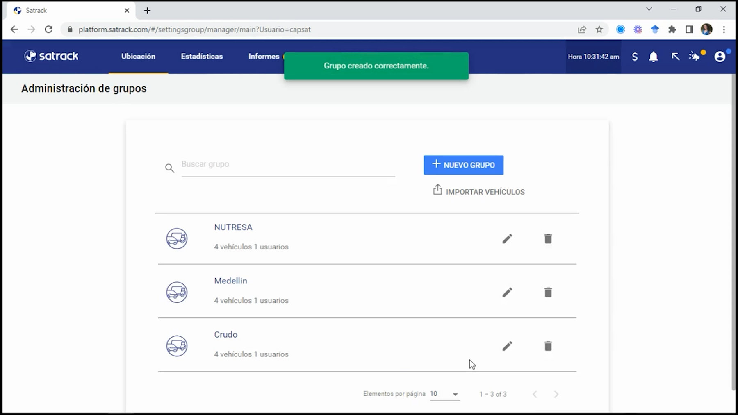
Task: Bookmark this page with the star icon
Action: (599, 29)
